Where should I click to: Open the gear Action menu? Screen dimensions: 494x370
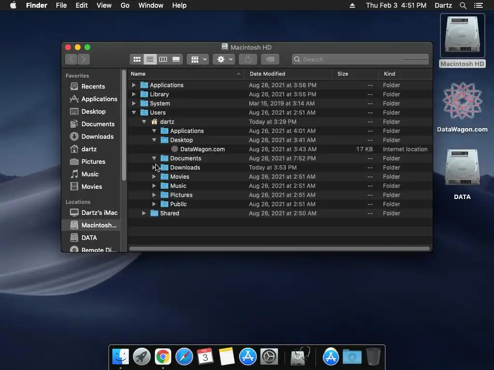tap(224, 59)
